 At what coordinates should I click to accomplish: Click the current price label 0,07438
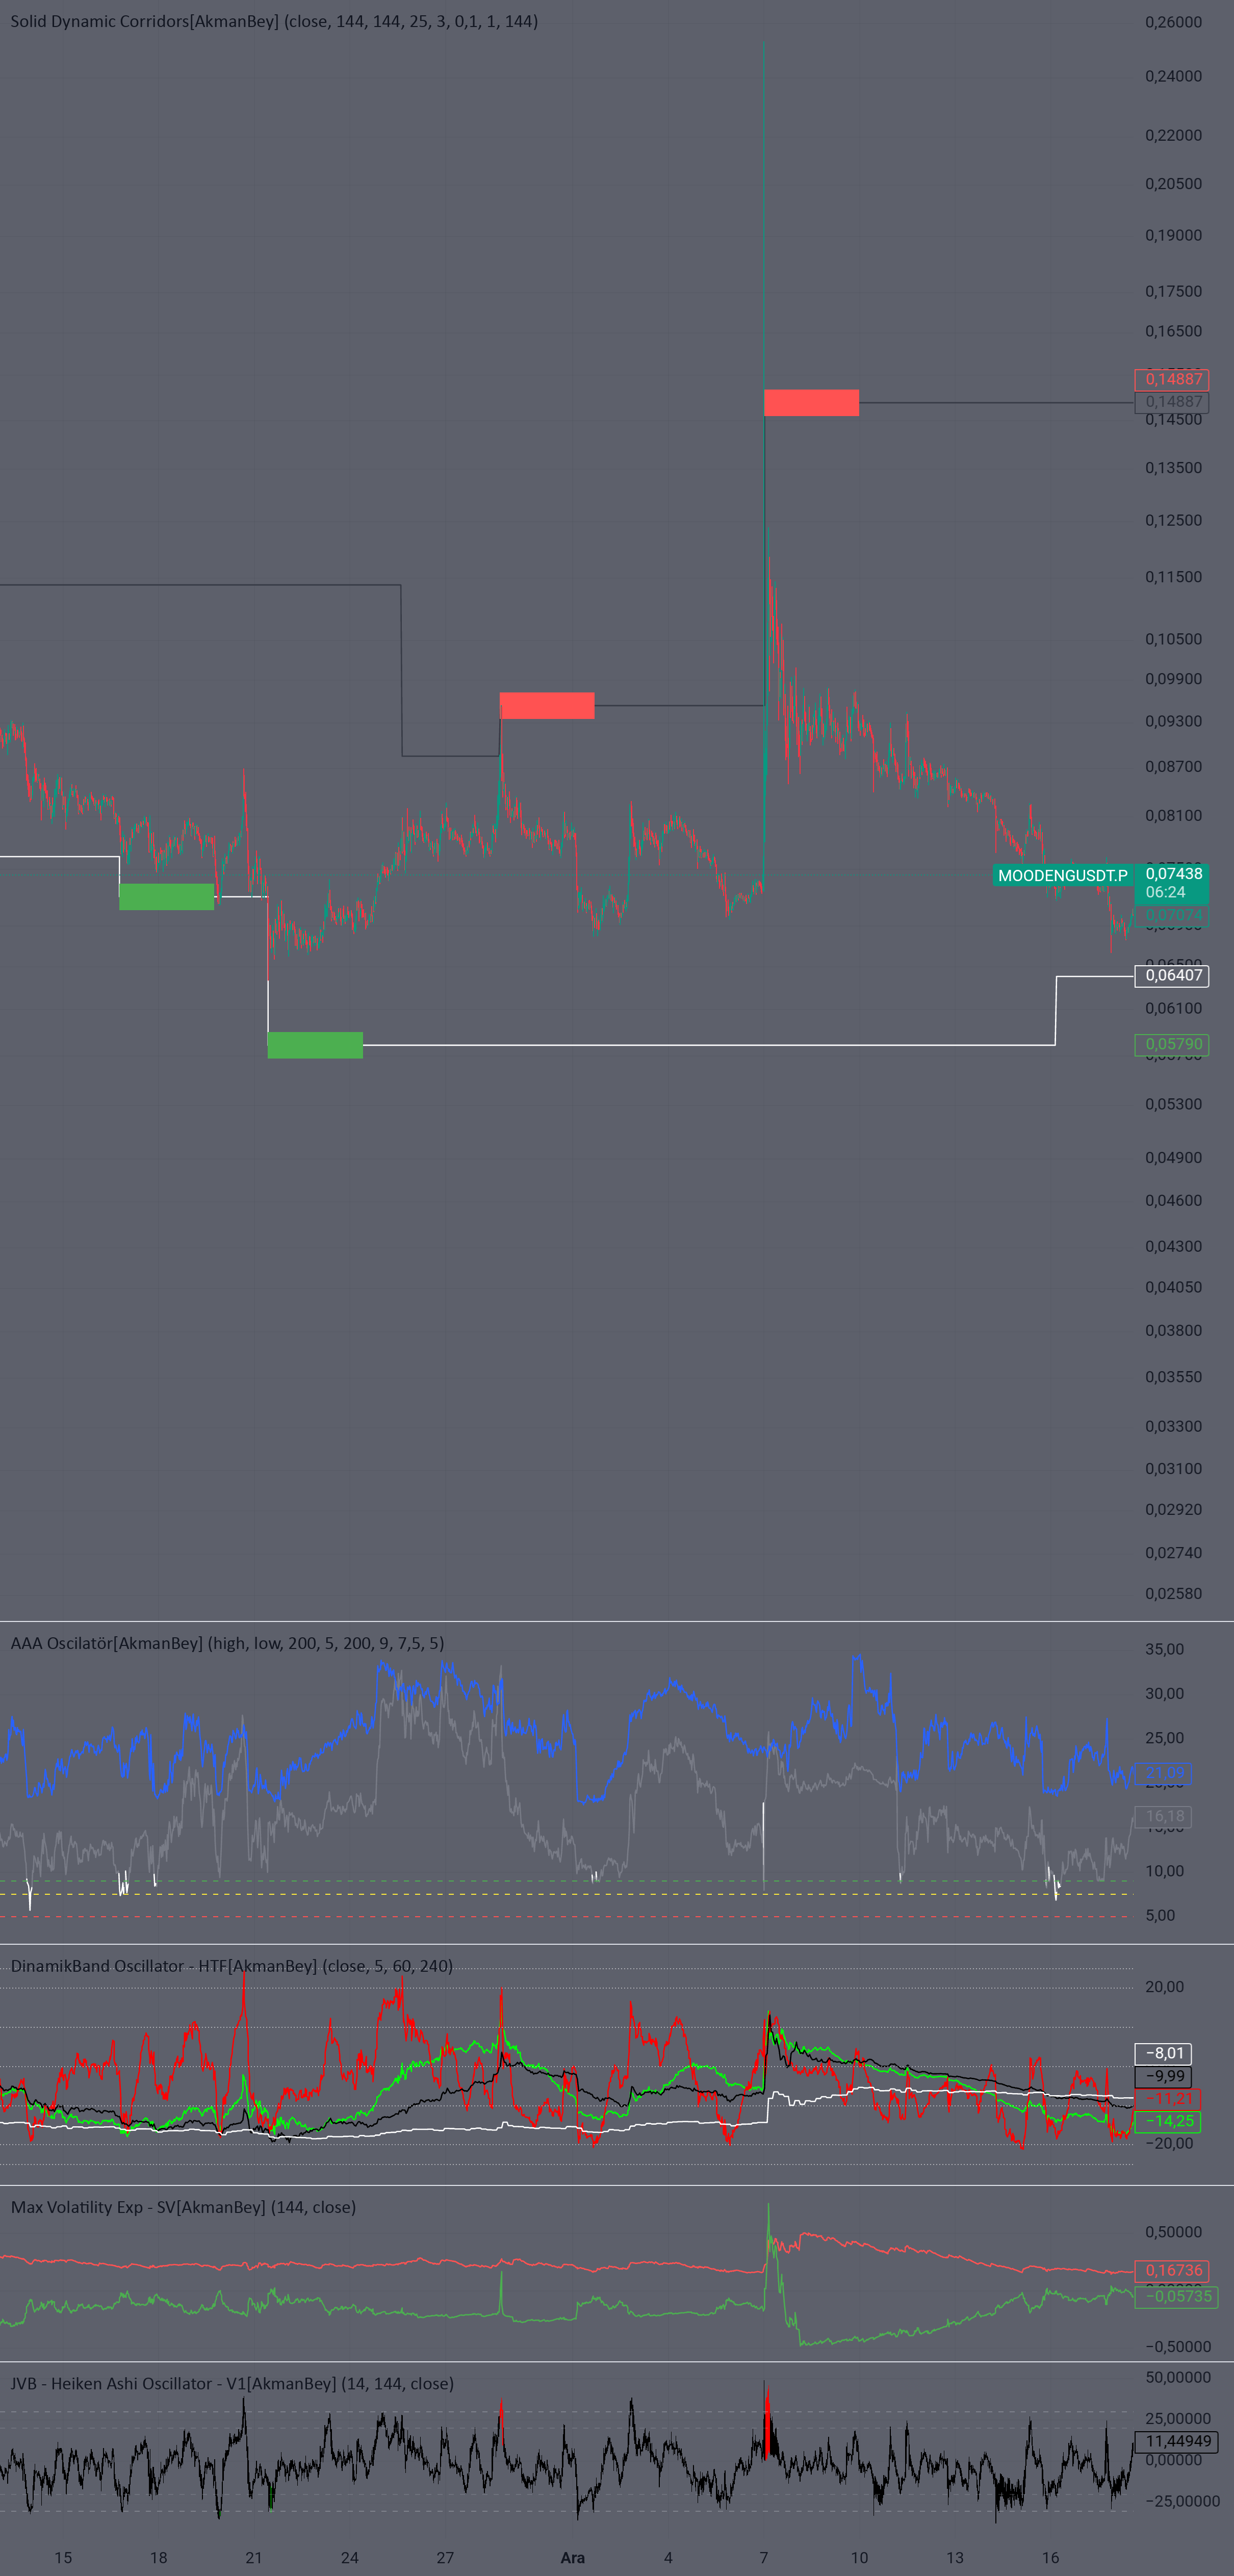coord(1173,874)
